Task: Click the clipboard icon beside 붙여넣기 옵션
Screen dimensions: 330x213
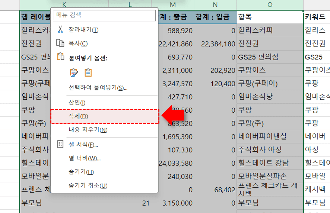Action: pos(60,57)
